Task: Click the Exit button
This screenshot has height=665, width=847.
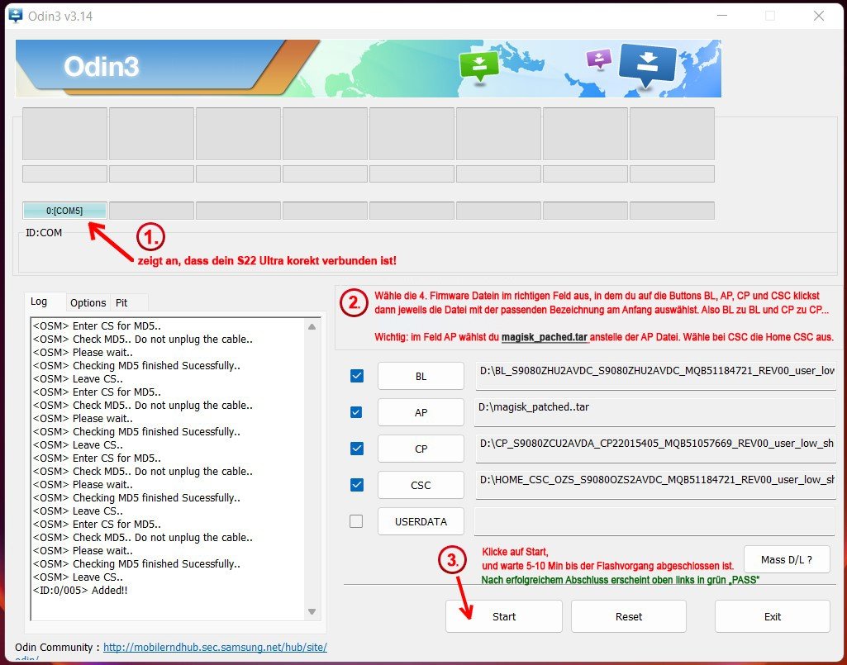Action: (x=773, y=616)
